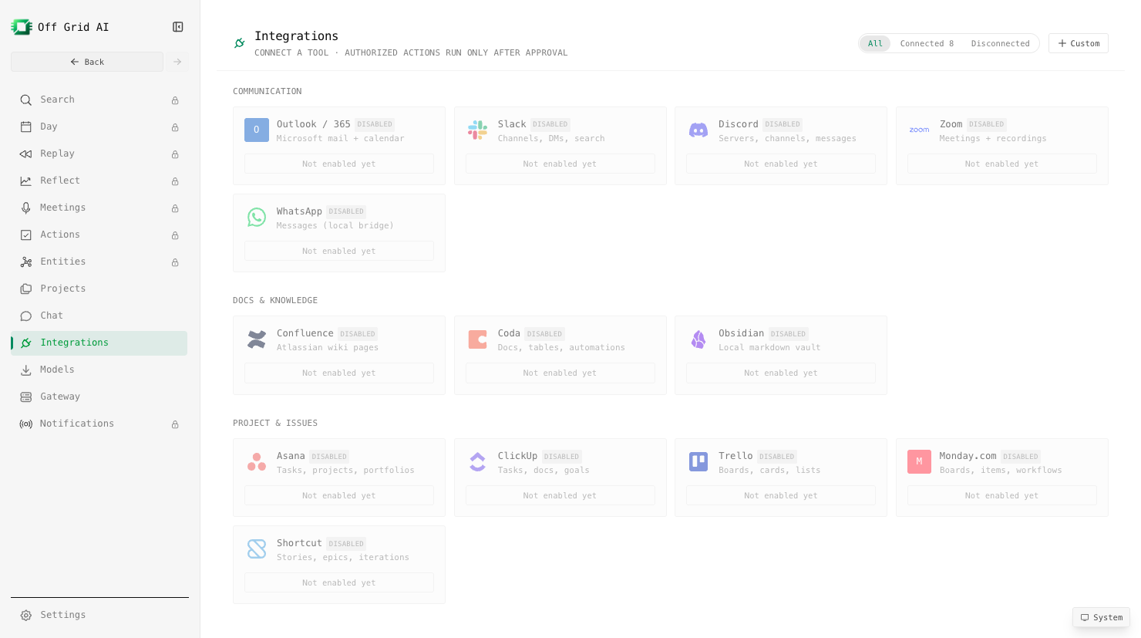Open Gateway in the sidebar
This screenshot has width=1141, height=638.
[99, 397]
